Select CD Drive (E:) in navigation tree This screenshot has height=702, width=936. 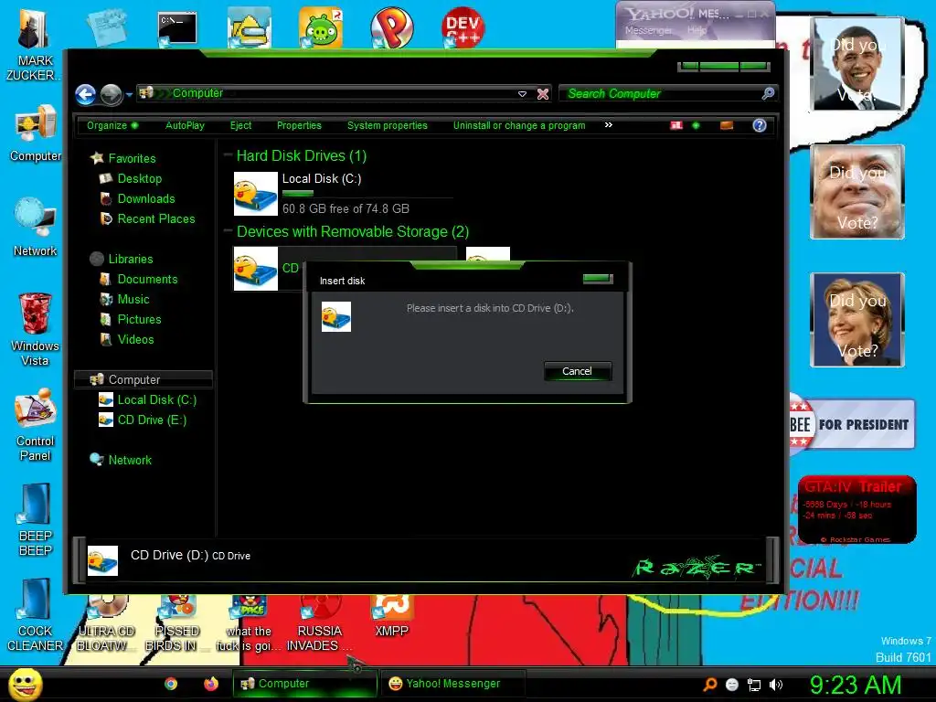point(153,420)
